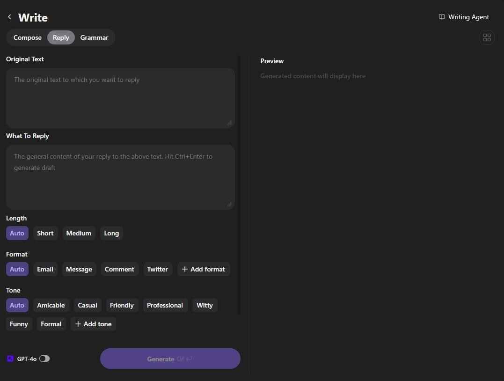Viewport: 504px width, 381px height.
Task: Select Medium length option
Action: click(79, 233)
